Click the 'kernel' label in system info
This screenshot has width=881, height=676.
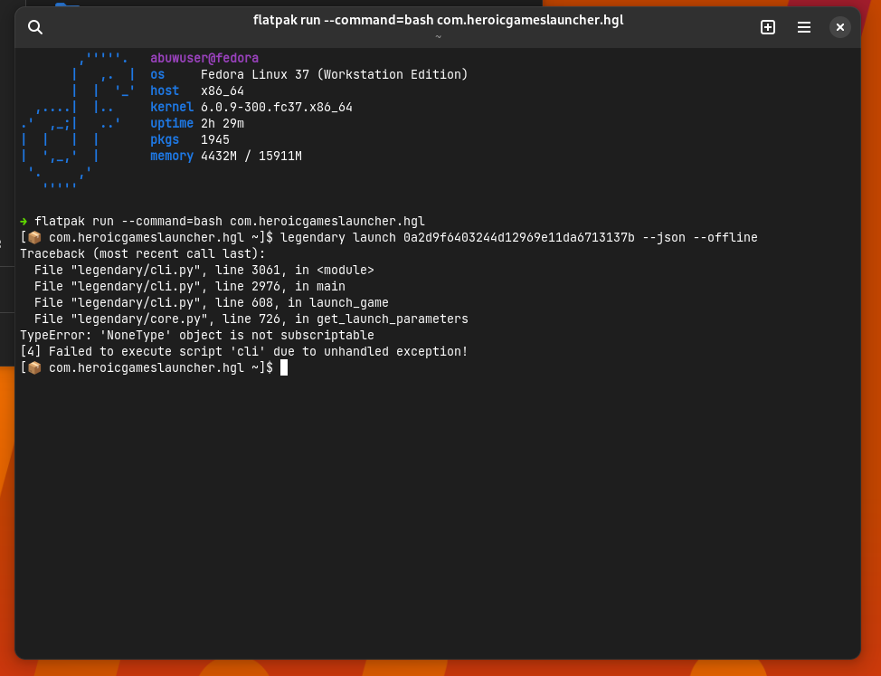coord(172,108)
